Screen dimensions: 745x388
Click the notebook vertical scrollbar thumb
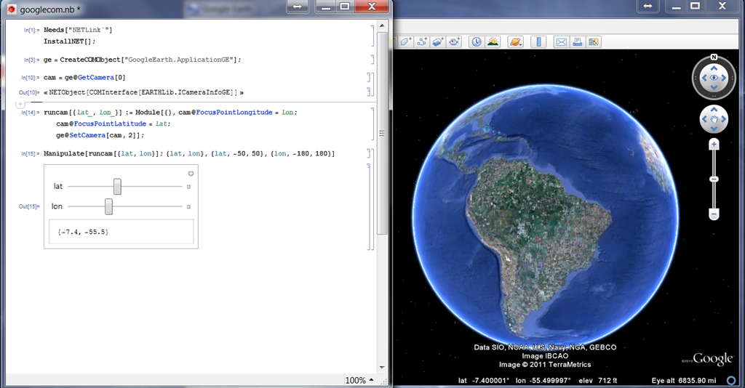coord(382,133)
